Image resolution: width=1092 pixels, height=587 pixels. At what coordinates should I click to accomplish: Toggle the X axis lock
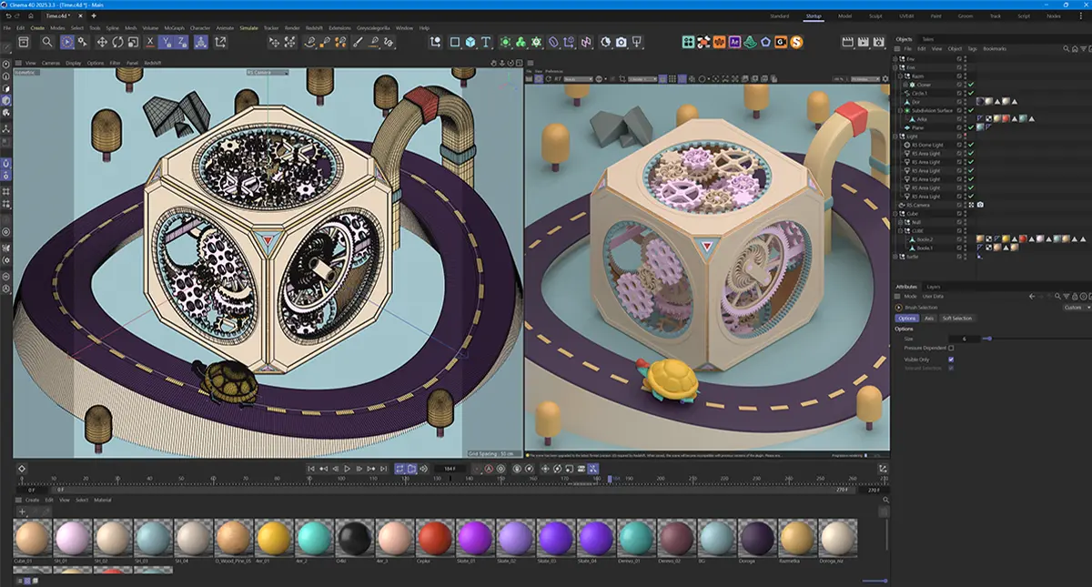150,42
